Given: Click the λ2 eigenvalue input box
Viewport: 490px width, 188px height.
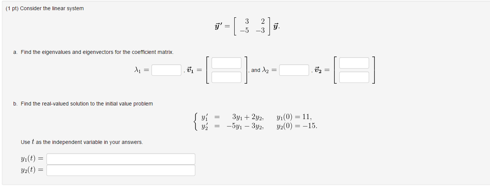Looking at the screenshot, I should pyautogui.click(x=294, y=70).
